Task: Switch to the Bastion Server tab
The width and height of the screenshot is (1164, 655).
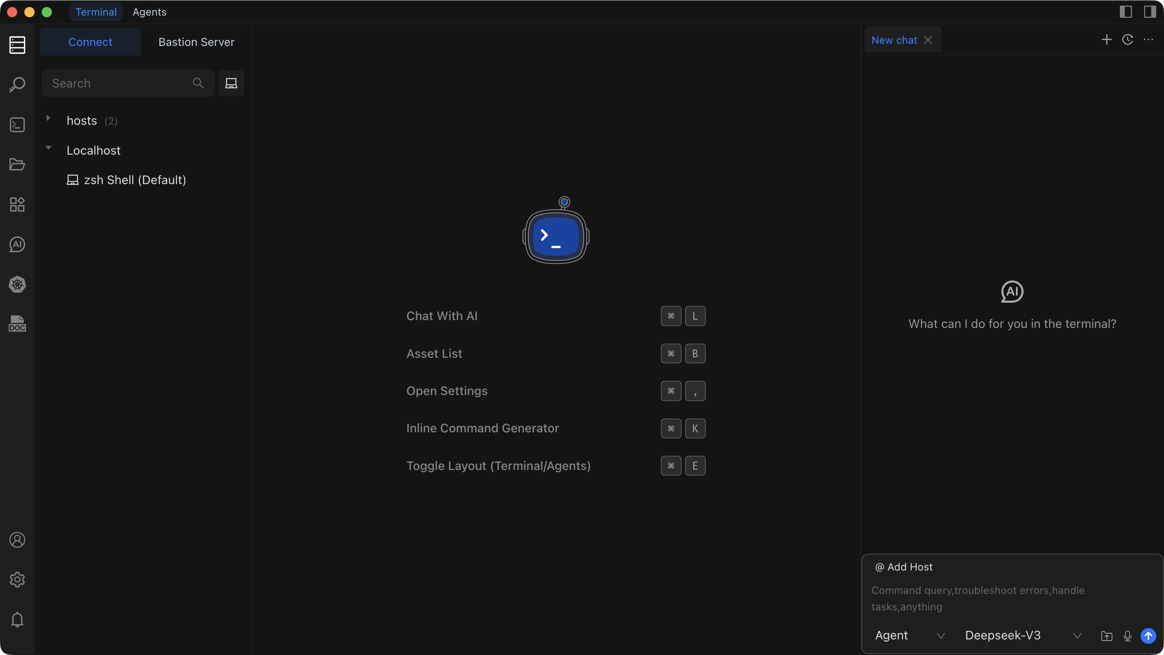Action: click(x=196, y=42)
